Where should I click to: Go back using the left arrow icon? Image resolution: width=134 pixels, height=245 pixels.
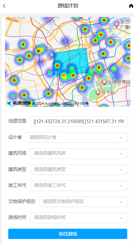pyautogui.click(x=4, y=6)
